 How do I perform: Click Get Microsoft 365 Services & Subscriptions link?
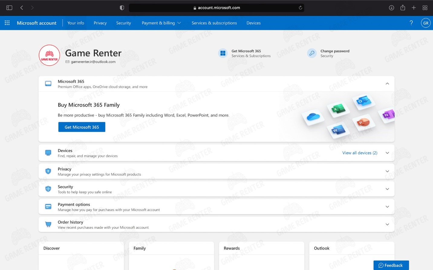click(x=251, y=53)
